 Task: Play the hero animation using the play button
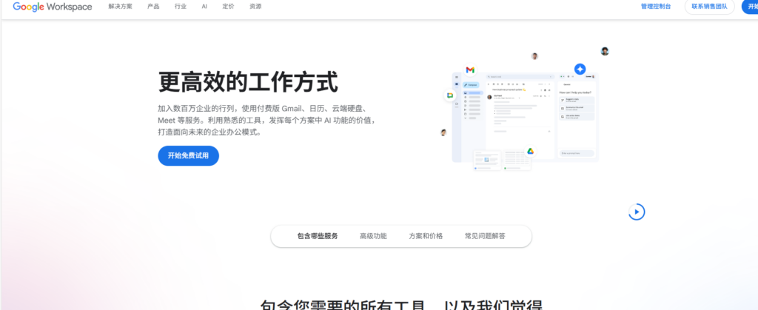click(x=637, y=212)
